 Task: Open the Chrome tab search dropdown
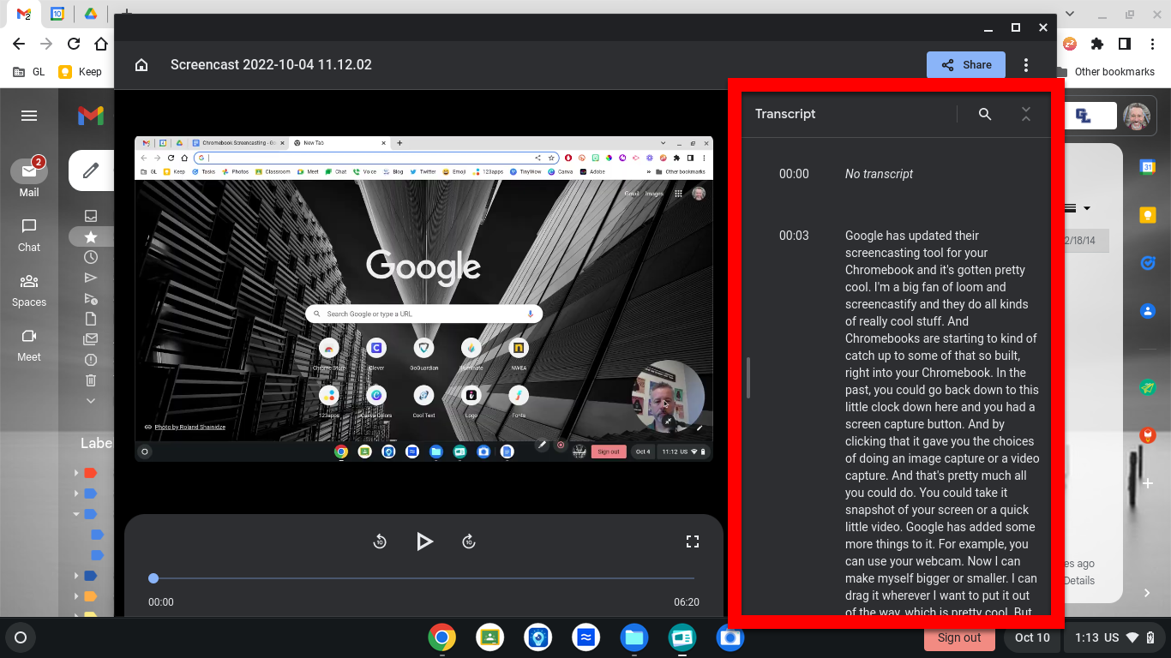tap(1072, 15)
